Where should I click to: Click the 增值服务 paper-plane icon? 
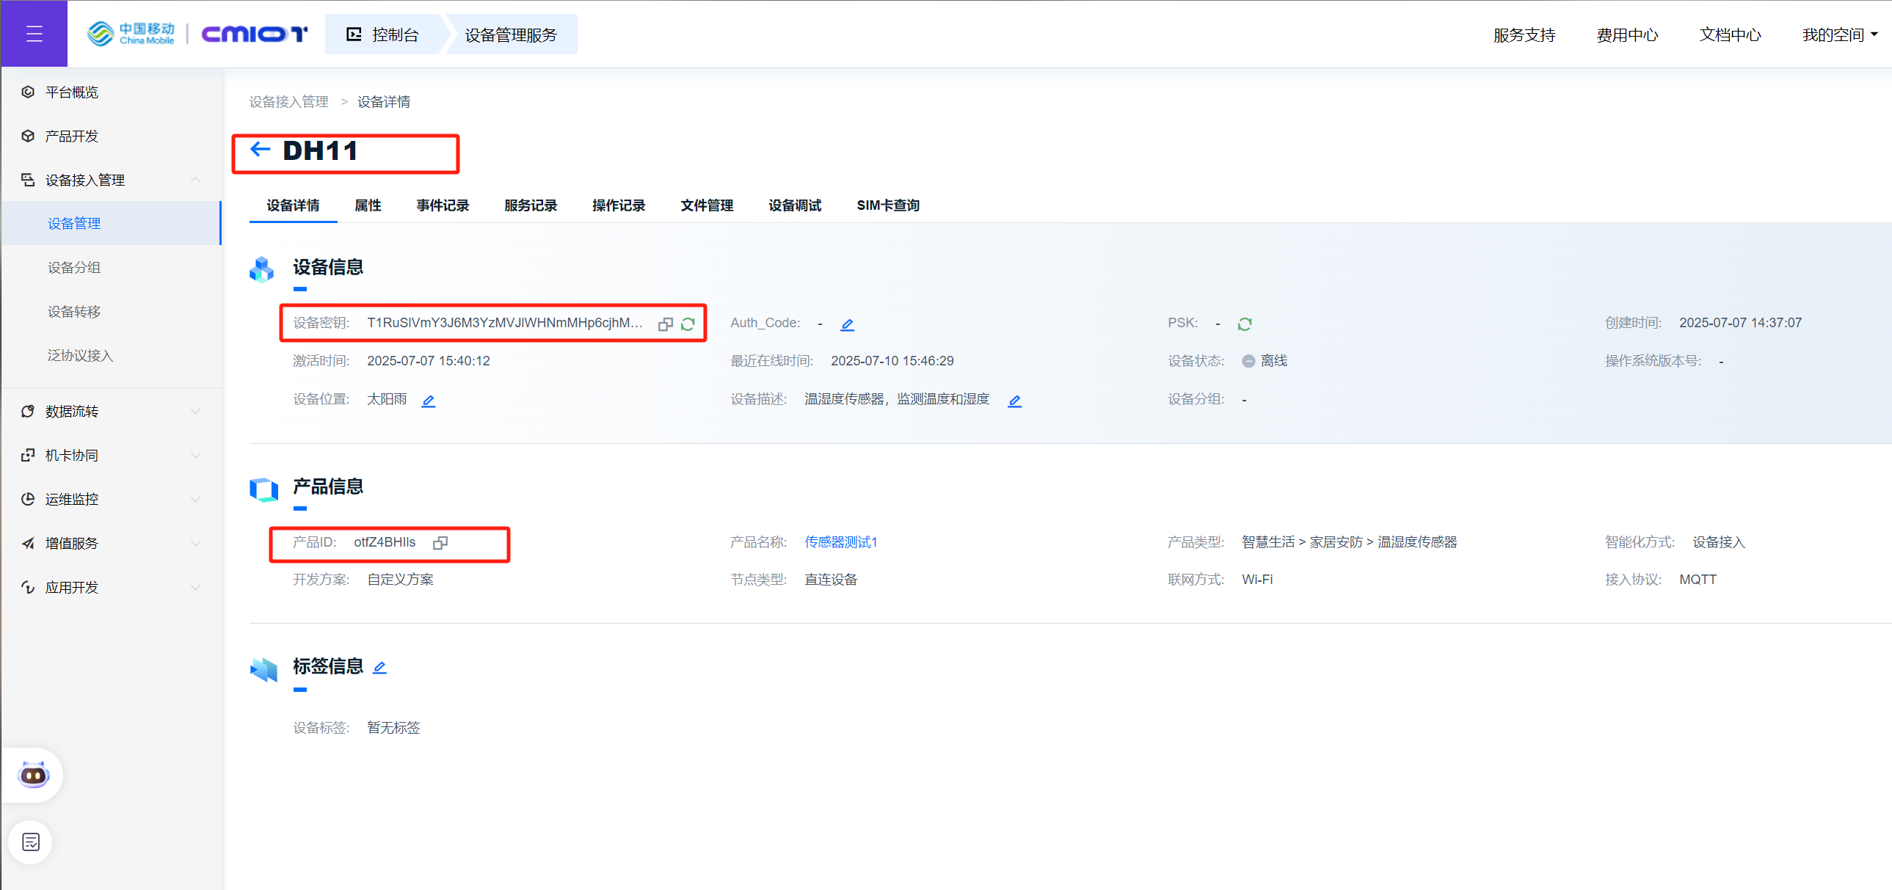pyautogui.click(x=28, y=544)
